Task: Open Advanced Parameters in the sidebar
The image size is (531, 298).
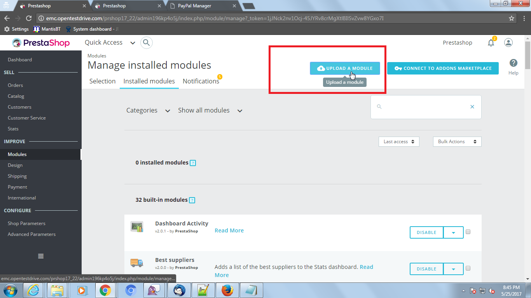Action: click(31, 234)
